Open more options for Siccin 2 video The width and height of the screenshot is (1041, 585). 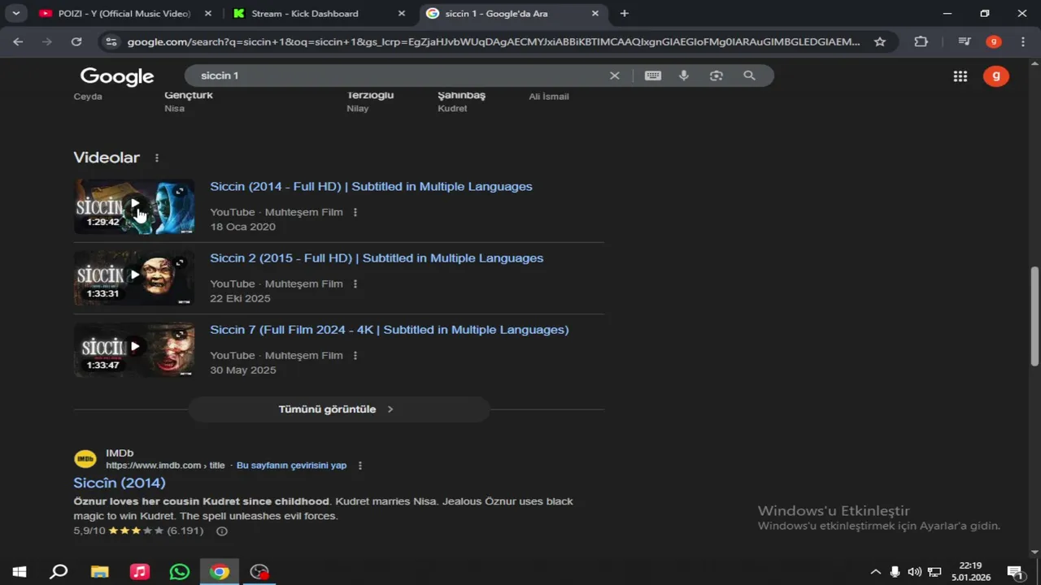pos(355,284)
